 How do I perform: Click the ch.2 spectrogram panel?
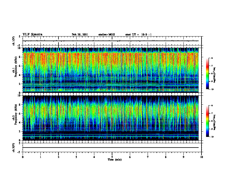[111, 118]
